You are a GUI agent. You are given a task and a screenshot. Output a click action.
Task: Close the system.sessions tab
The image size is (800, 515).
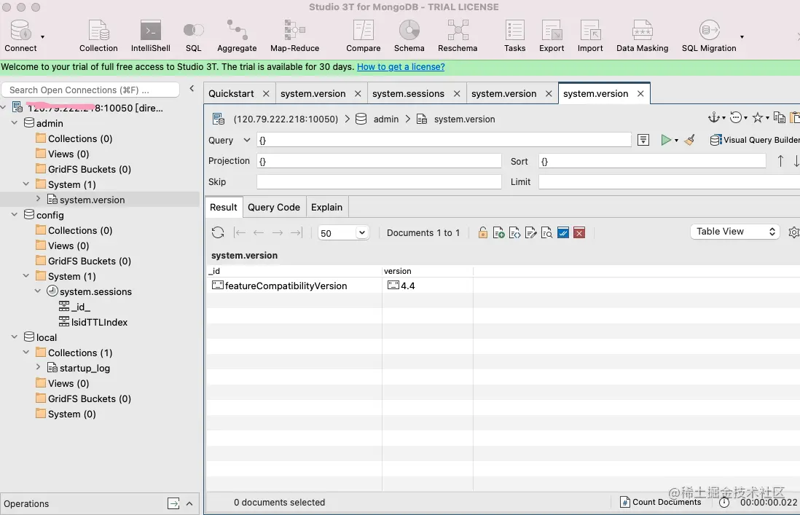pyautogui.click(x=457, y=93)
